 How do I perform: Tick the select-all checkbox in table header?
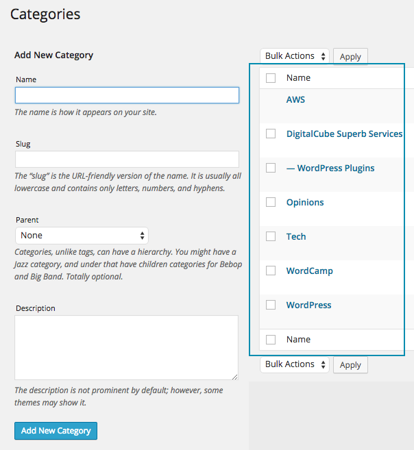tap(271, 78)
